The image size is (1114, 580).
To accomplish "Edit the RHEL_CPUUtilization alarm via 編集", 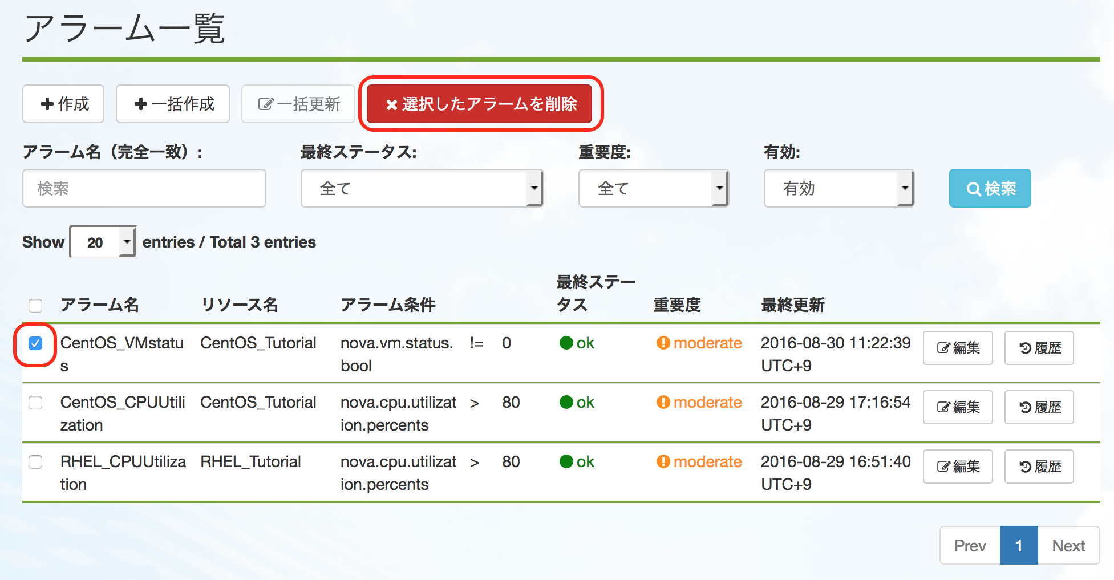I will click(958, 467).
